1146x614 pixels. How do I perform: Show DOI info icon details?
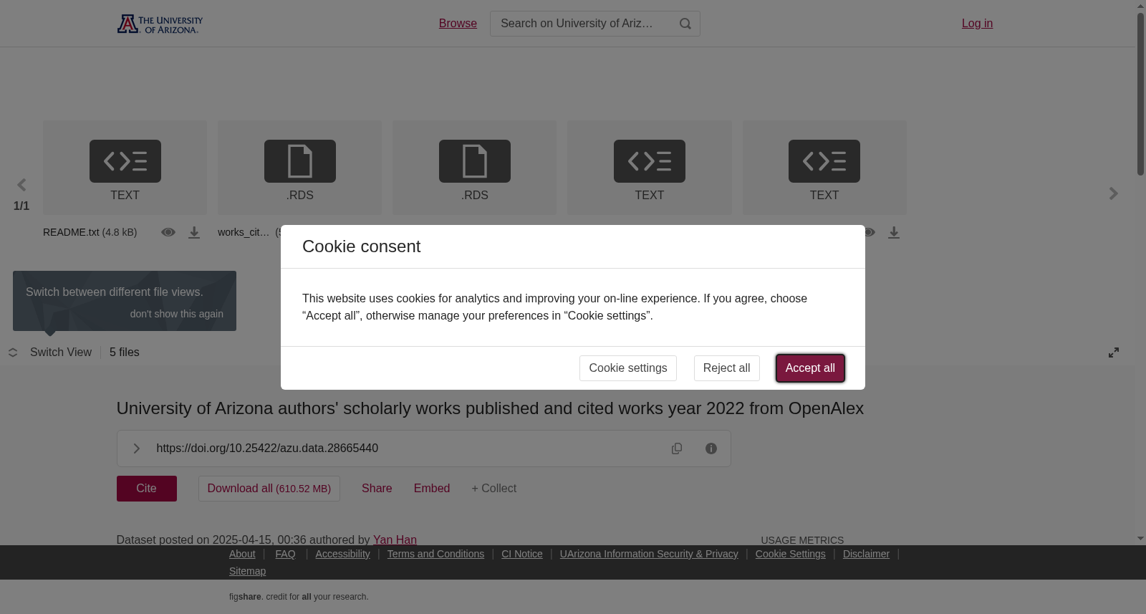click(x=711, y=448)
